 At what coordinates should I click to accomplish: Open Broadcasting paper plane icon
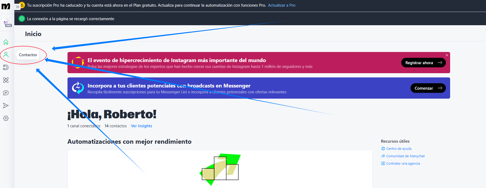pyautogui.click(x=6, y=106)
